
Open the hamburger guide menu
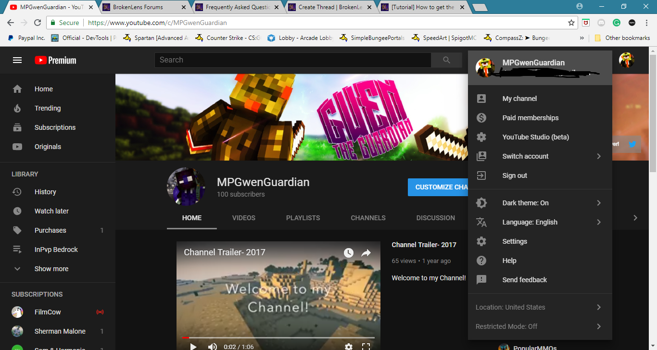pos(17,60)
